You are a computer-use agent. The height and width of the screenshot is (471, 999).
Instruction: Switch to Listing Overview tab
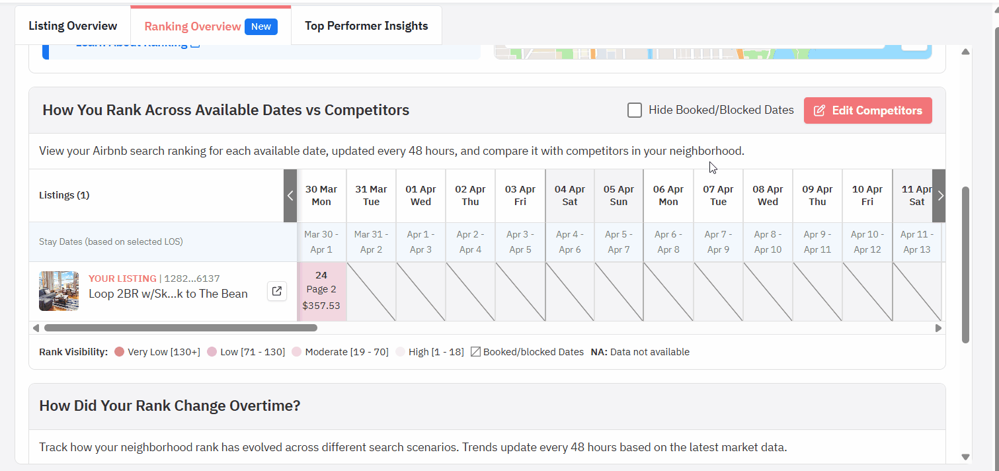73,26
